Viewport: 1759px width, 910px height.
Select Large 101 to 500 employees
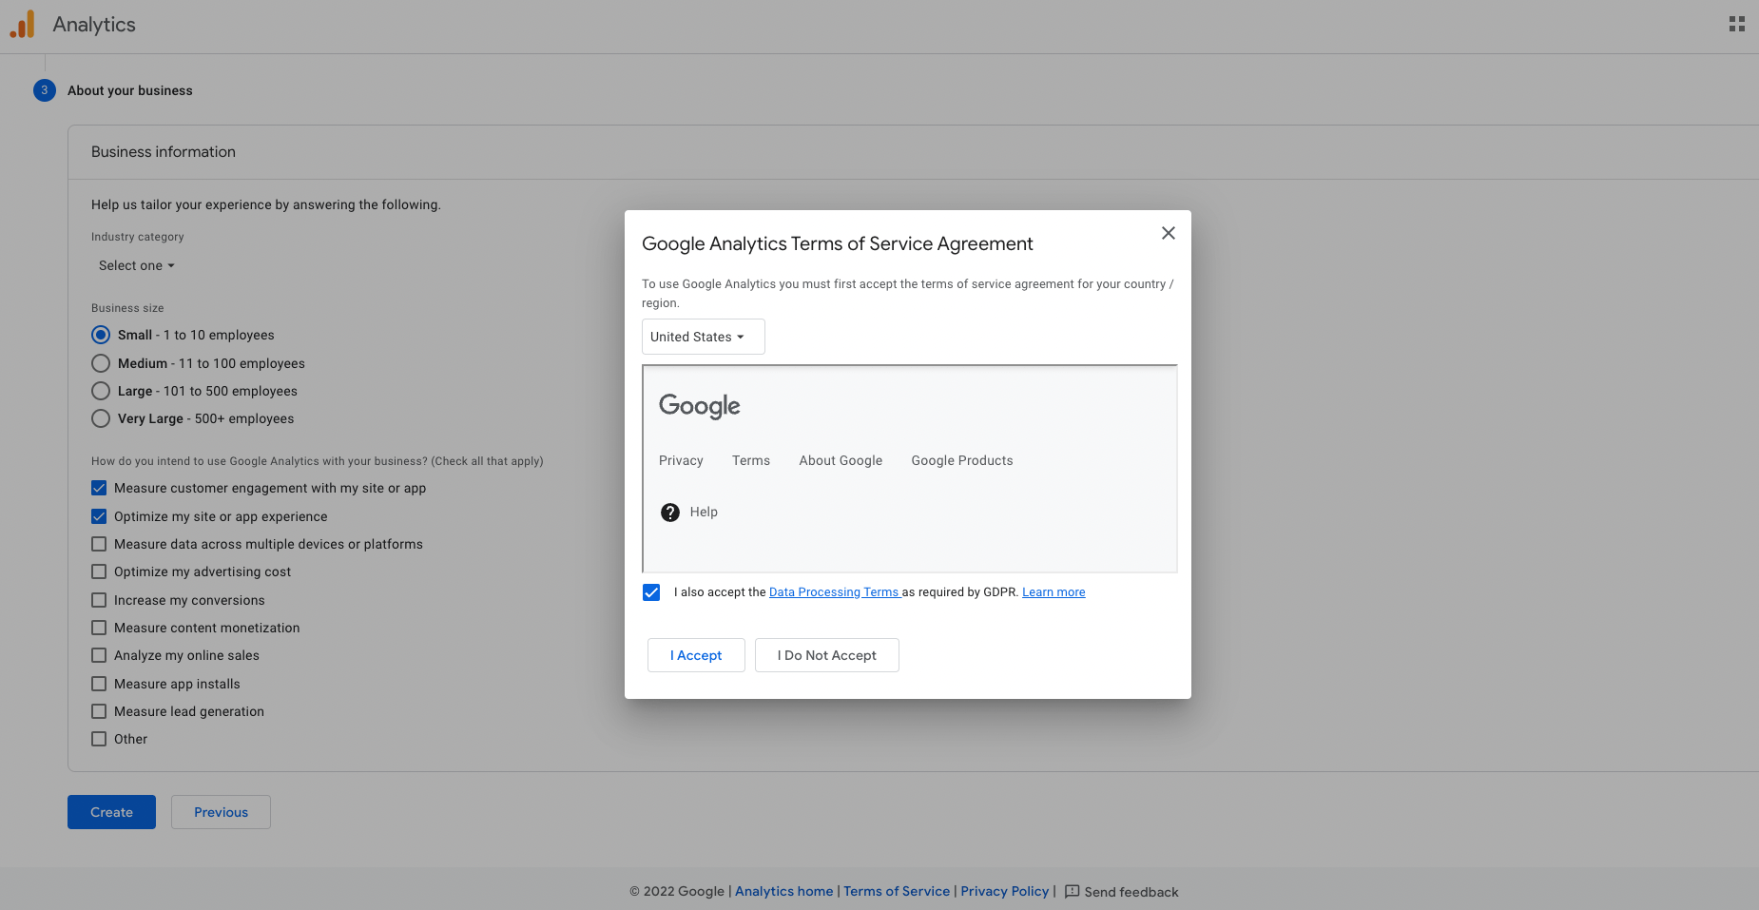point(101,391)
